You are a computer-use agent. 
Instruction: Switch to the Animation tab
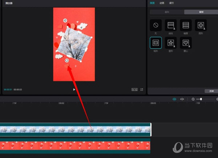(x=162, y=3)
